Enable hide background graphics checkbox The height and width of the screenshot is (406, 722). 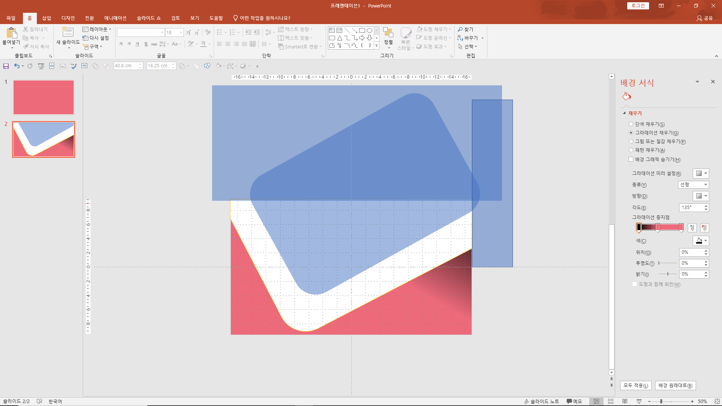tap(631, 159)
